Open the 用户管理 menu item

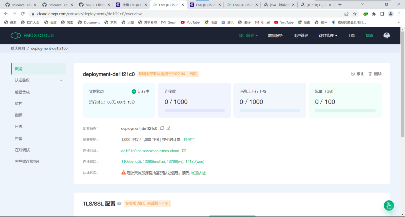click(301, 35)
